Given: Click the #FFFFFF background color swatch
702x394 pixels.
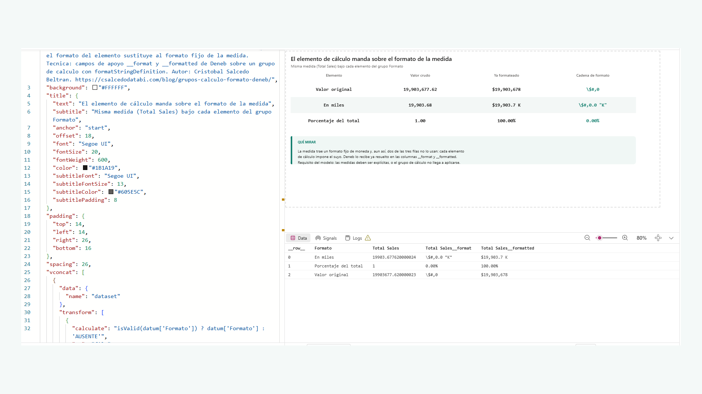Looking at the screenshot, I should (95, 88).
